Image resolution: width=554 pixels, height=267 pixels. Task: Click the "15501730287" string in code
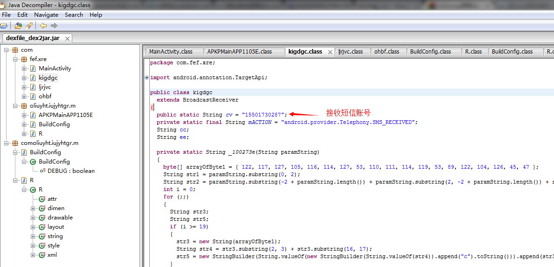point(263,115)
